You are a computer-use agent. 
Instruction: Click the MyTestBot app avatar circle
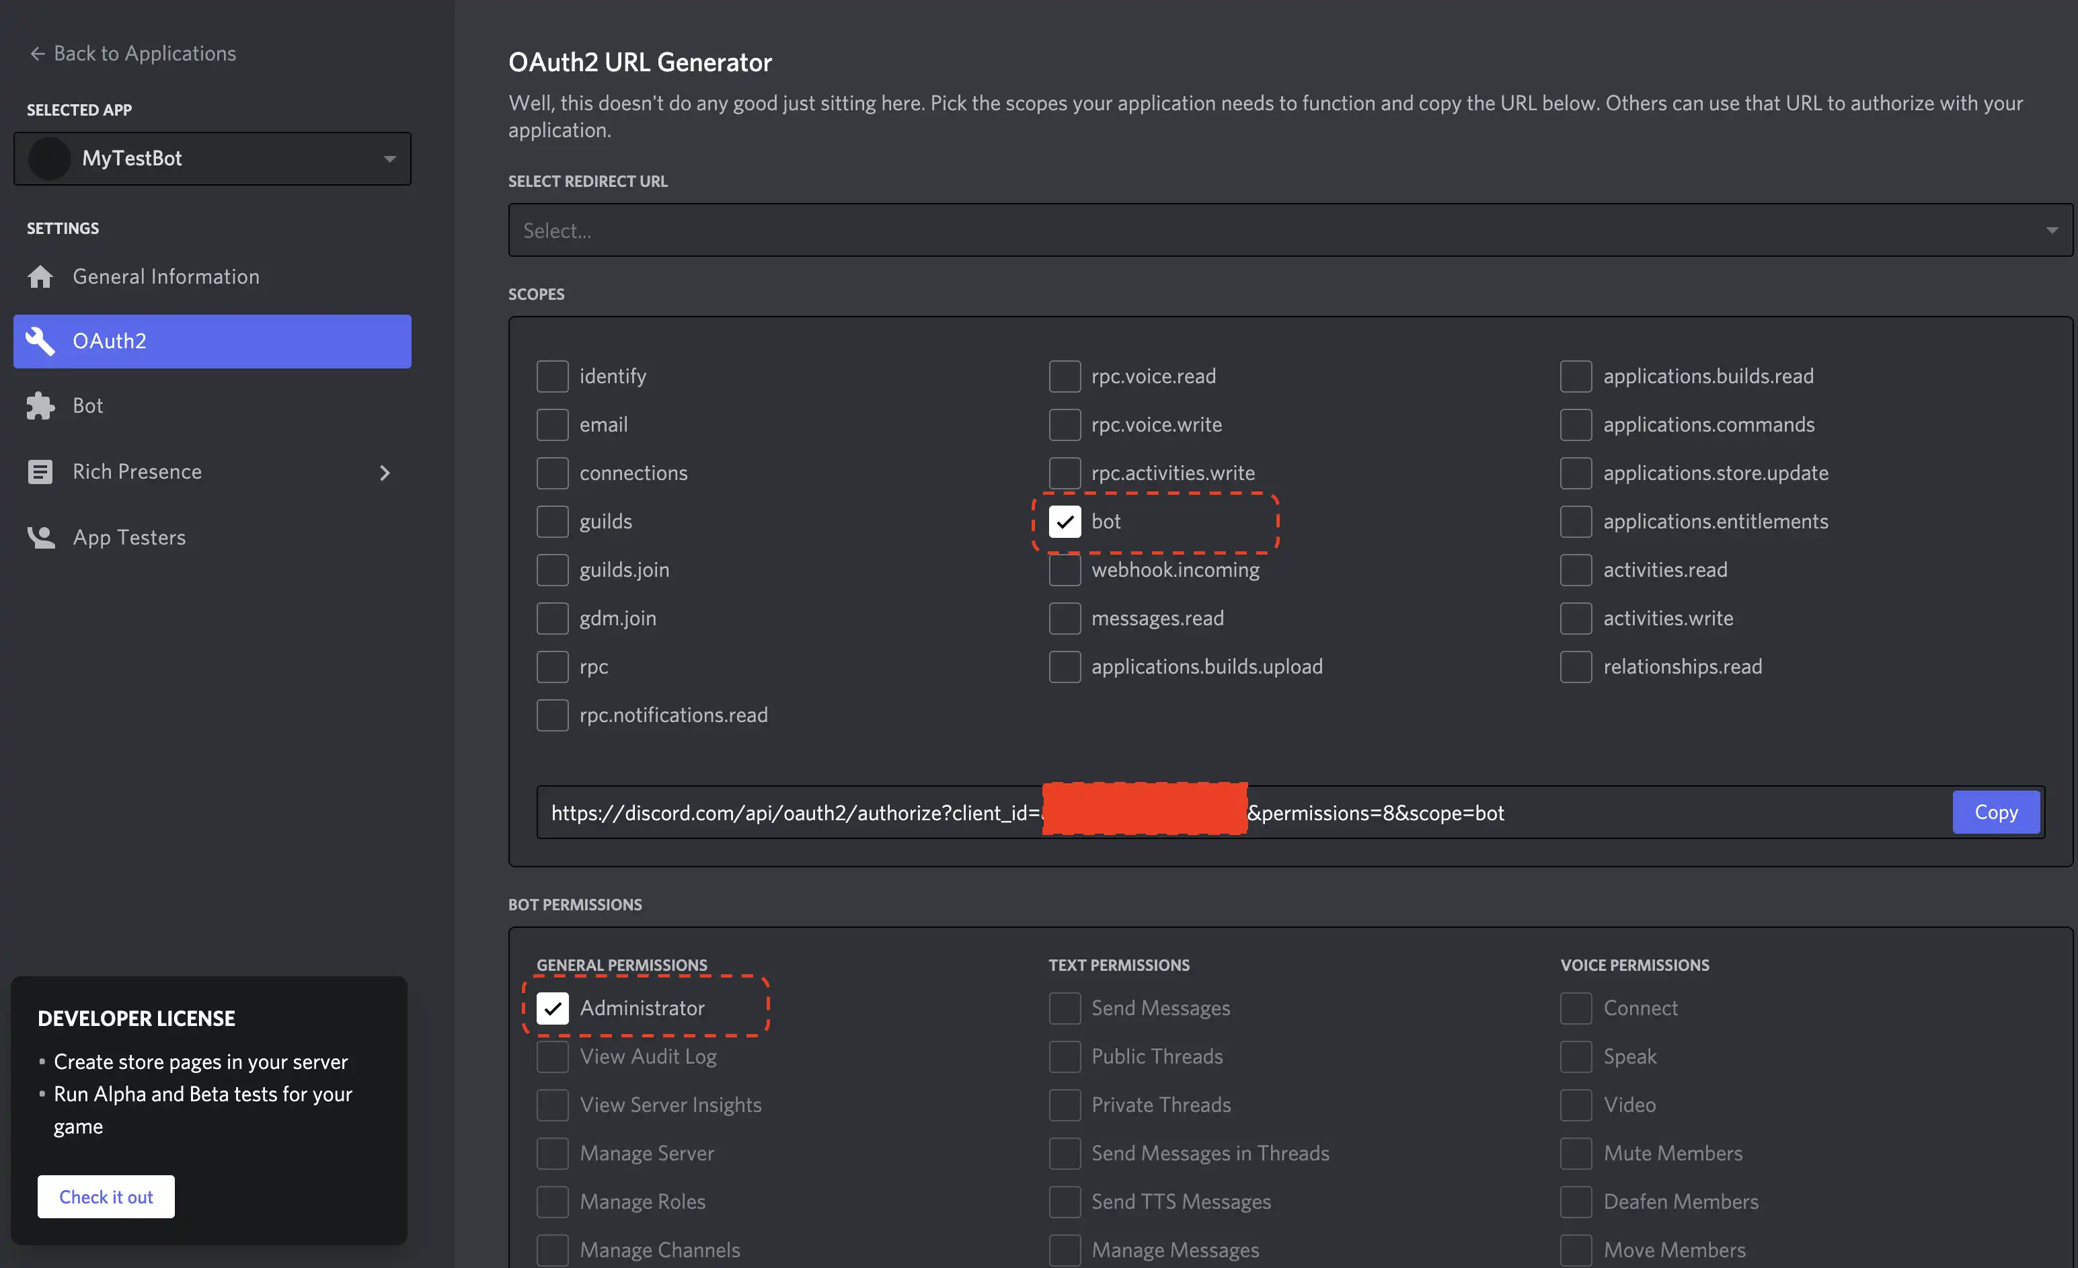tap(49, 159)
